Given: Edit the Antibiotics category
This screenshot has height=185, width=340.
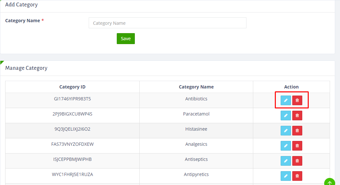Looking at the screenshot, I should tap(285, 100).
